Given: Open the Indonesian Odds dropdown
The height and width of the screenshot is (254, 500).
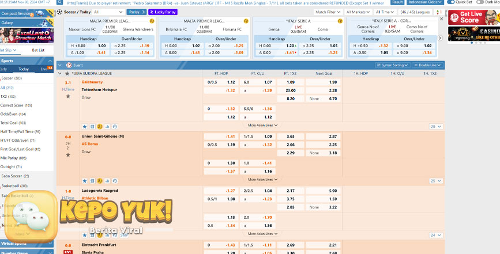Looking at the screenshot, I should 425,2.
